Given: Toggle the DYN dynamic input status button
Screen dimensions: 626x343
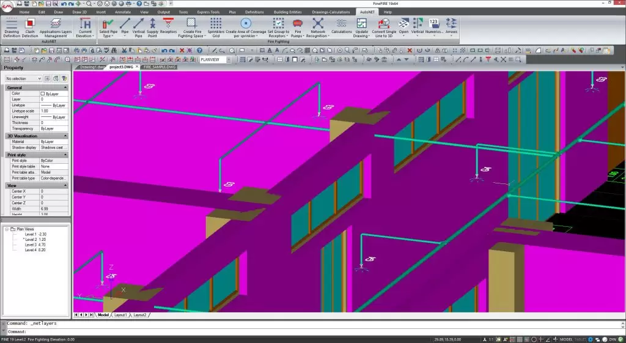Looking at the screenshot, I should (613, 339).
